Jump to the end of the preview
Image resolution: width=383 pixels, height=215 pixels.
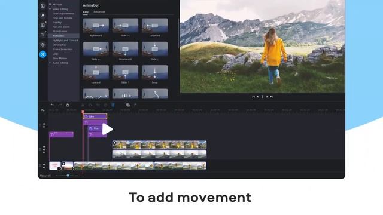pyautogui.click(x=271, y=97)
